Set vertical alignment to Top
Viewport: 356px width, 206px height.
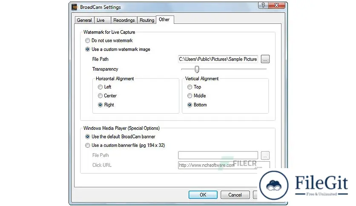point(194,87)
